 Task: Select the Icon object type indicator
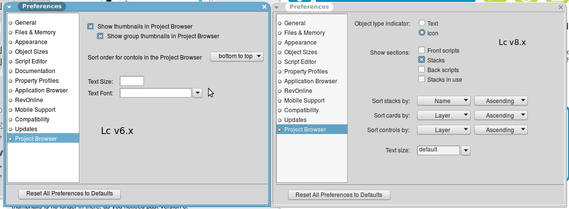pos(422,33)
